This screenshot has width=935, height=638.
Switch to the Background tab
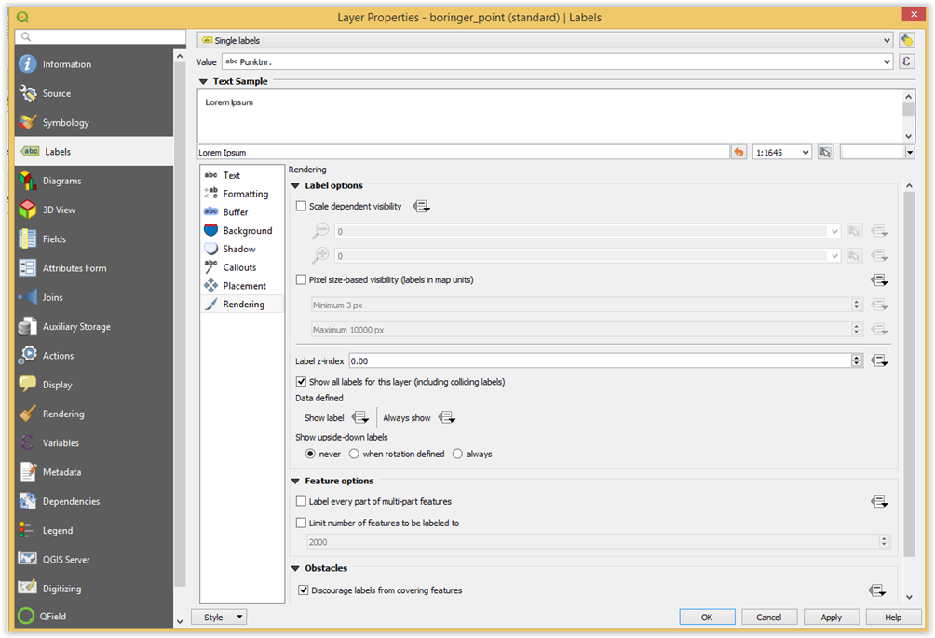(x=242, y=231)
